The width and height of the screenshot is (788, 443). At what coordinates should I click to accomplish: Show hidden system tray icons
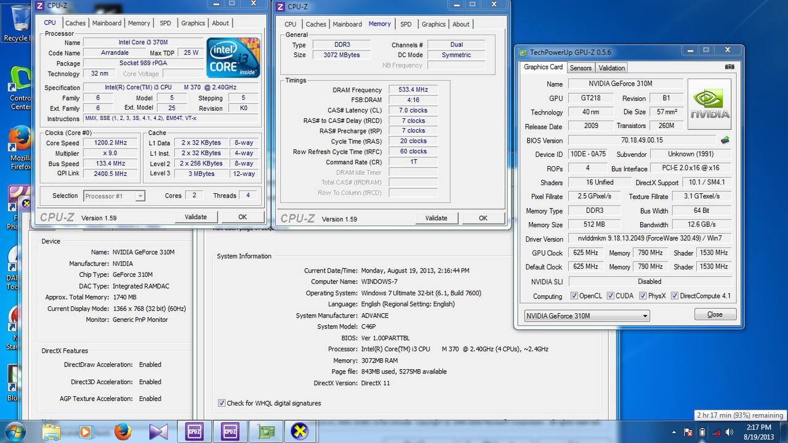tap(673, 433)
